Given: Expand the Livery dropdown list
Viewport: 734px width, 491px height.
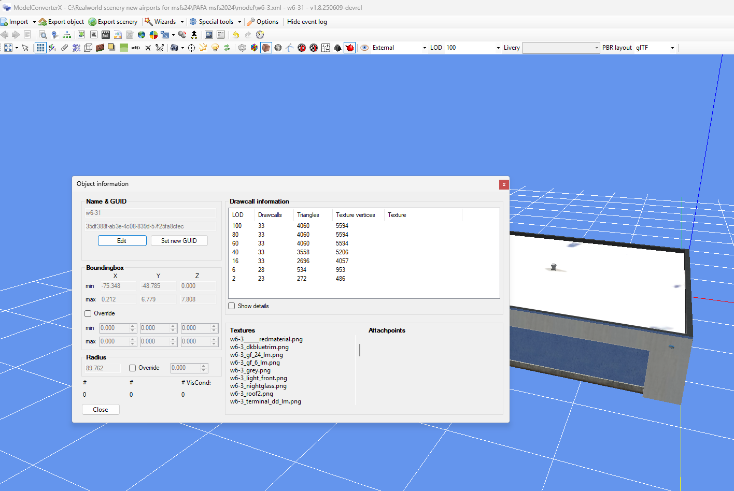Looking at the screenshot, I should point(596,47).
